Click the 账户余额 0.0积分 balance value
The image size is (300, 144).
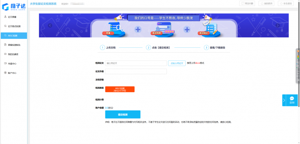(x=109, y=108)
